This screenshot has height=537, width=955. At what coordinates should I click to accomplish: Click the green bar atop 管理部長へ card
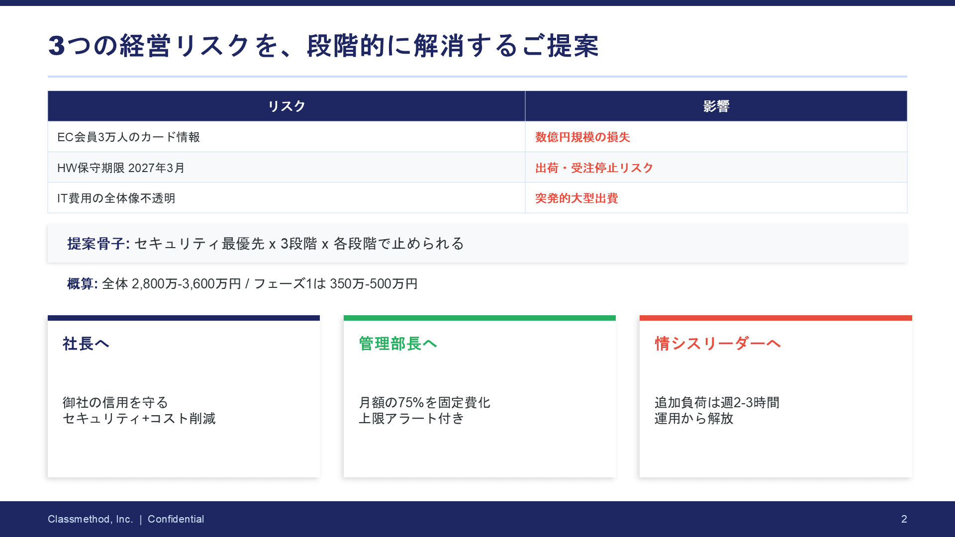pyautogui.click(x=479, y=318)
